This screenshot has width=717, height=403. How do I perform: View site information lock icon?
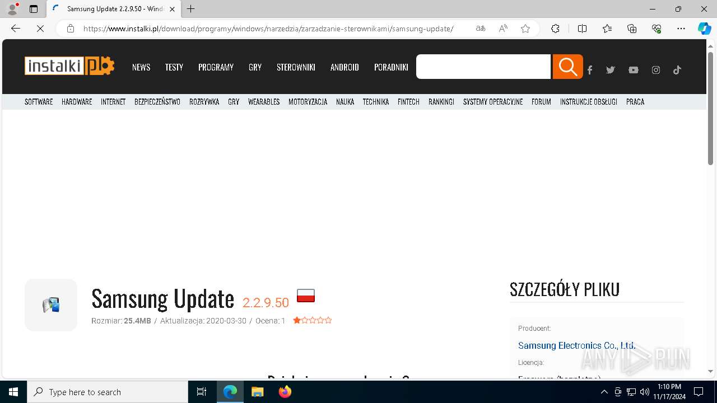pyautogui.click(x=71, y=29)
